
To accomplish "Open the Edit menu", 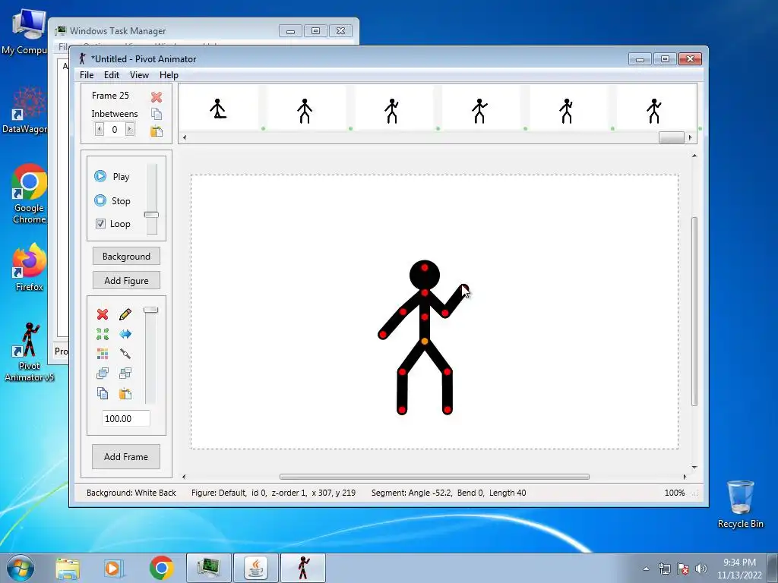I will pos(111,75).
